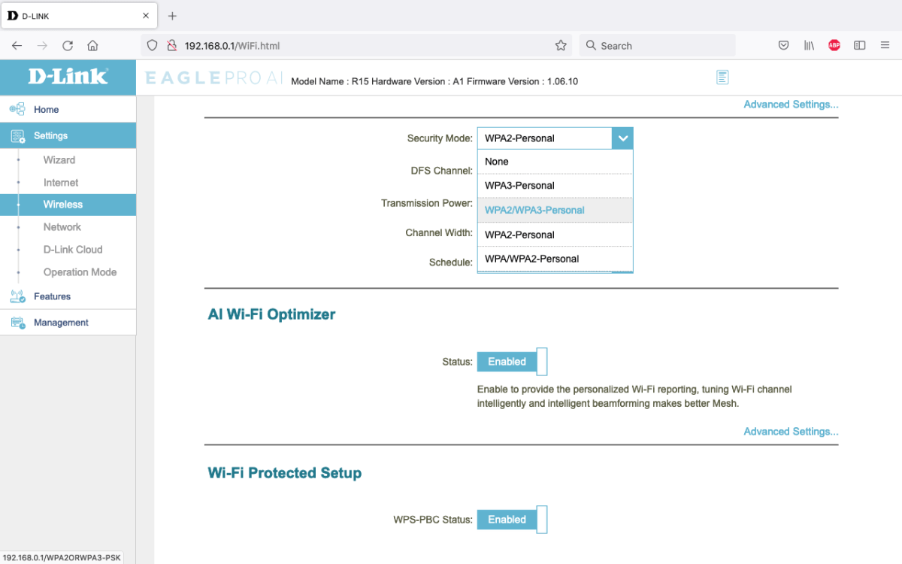Click the insecure connection padlock icon

pyautogui.click(x=171, y=45)
